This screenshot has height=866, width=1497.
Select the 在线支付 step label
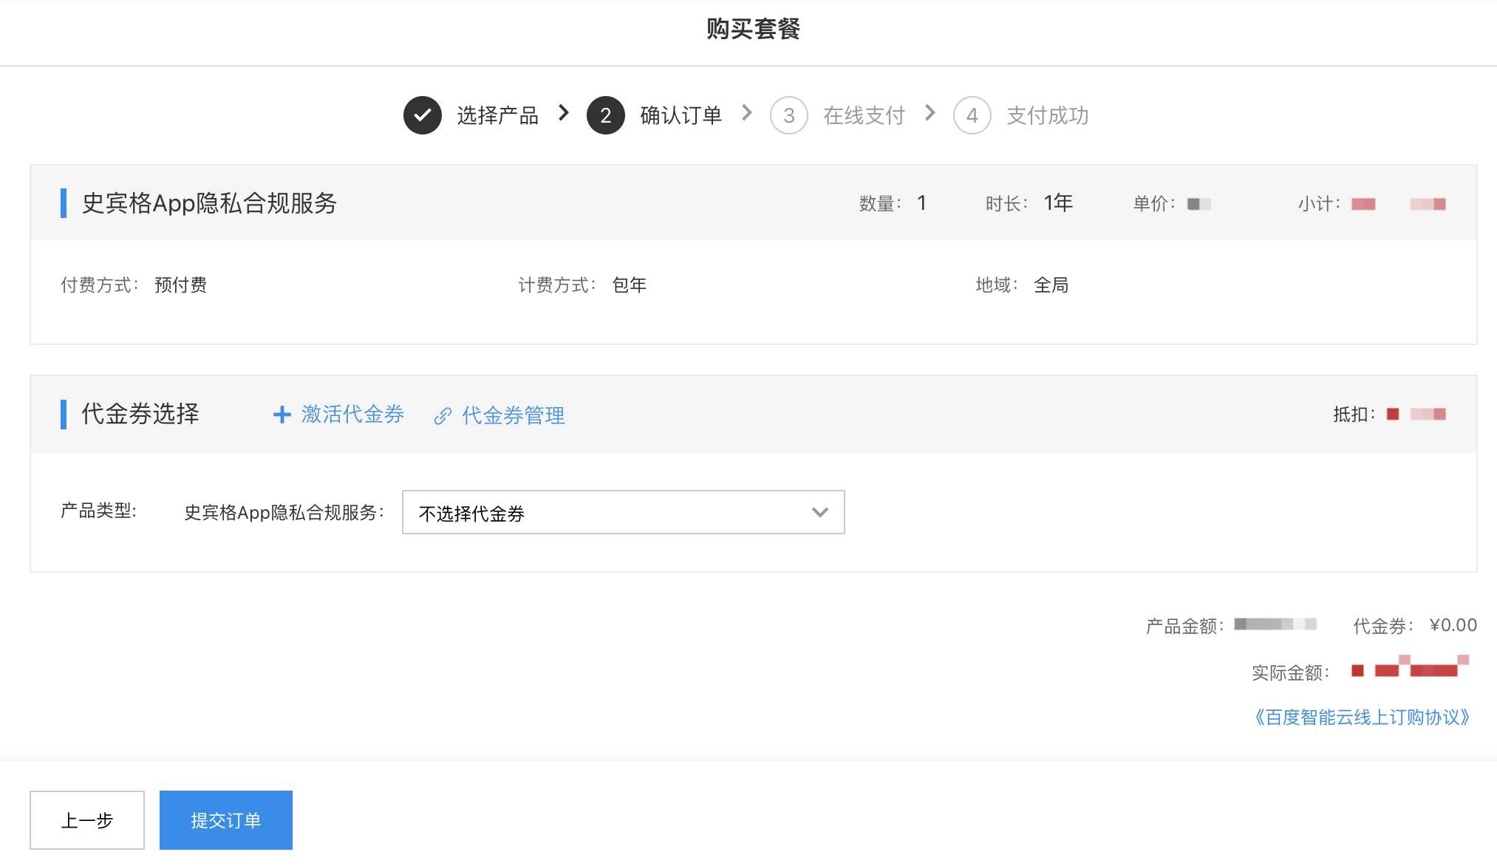click(865, 115)
